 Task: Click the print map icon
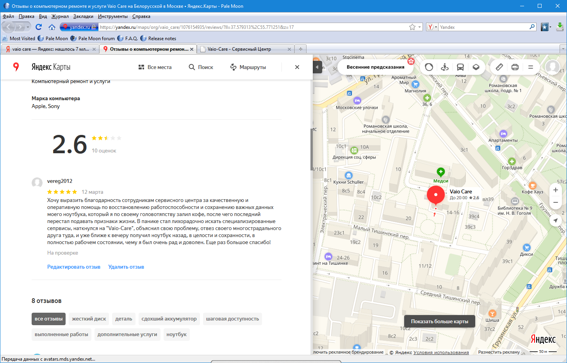click(515, 67)
